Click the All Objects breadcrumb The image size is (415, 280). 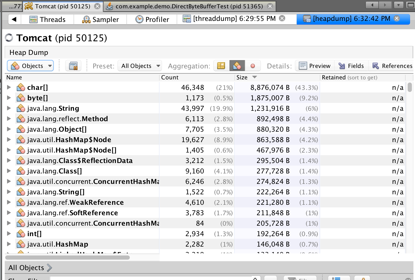coord(26,268)
